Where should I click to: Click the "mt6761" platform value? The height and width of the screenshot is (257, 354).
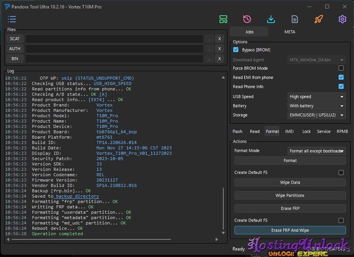tap(104, 137)
